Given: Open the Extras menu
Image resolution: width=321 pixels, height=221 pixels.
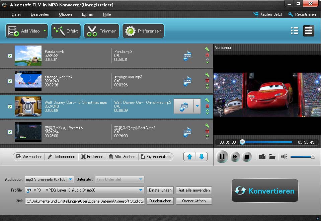Looking at the screenshot, I should click(x=87, y=14).
